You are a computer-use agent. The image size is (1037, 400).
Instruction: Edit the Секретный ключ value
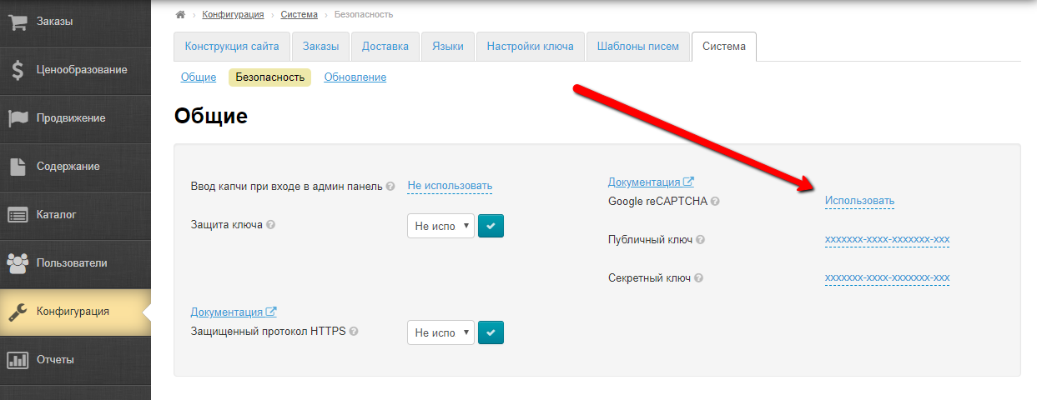click(887, 277)
